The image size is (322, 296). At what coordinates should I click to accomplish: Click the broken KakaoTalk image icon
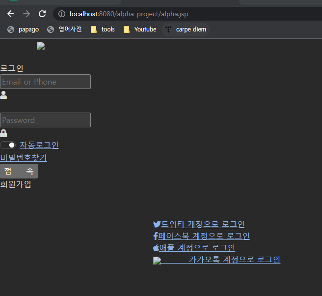157,261
